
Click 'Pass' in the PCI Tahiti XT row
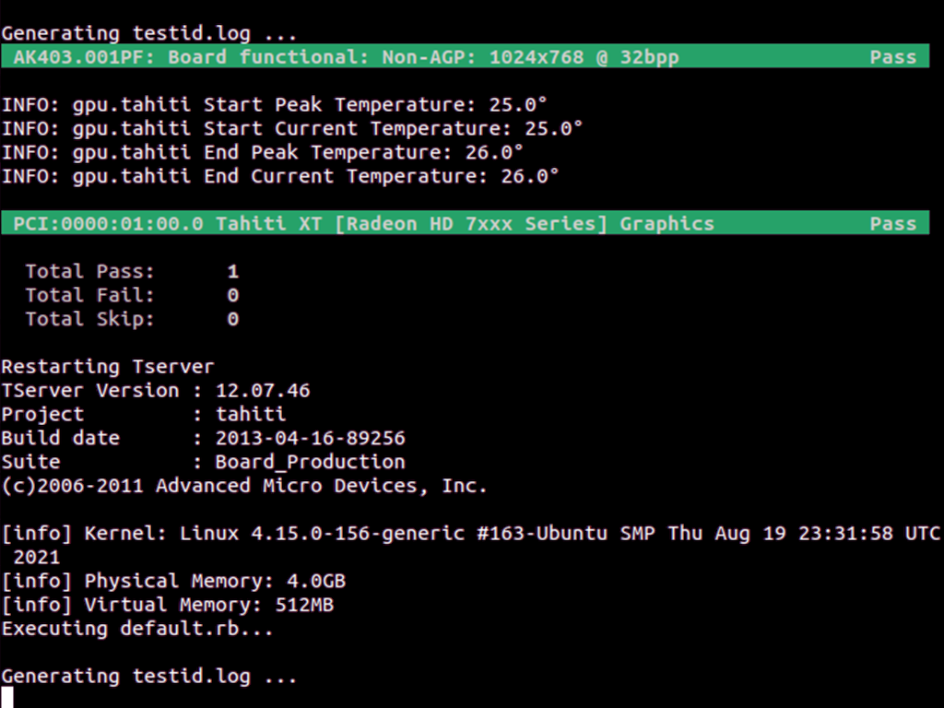[892, 224]
